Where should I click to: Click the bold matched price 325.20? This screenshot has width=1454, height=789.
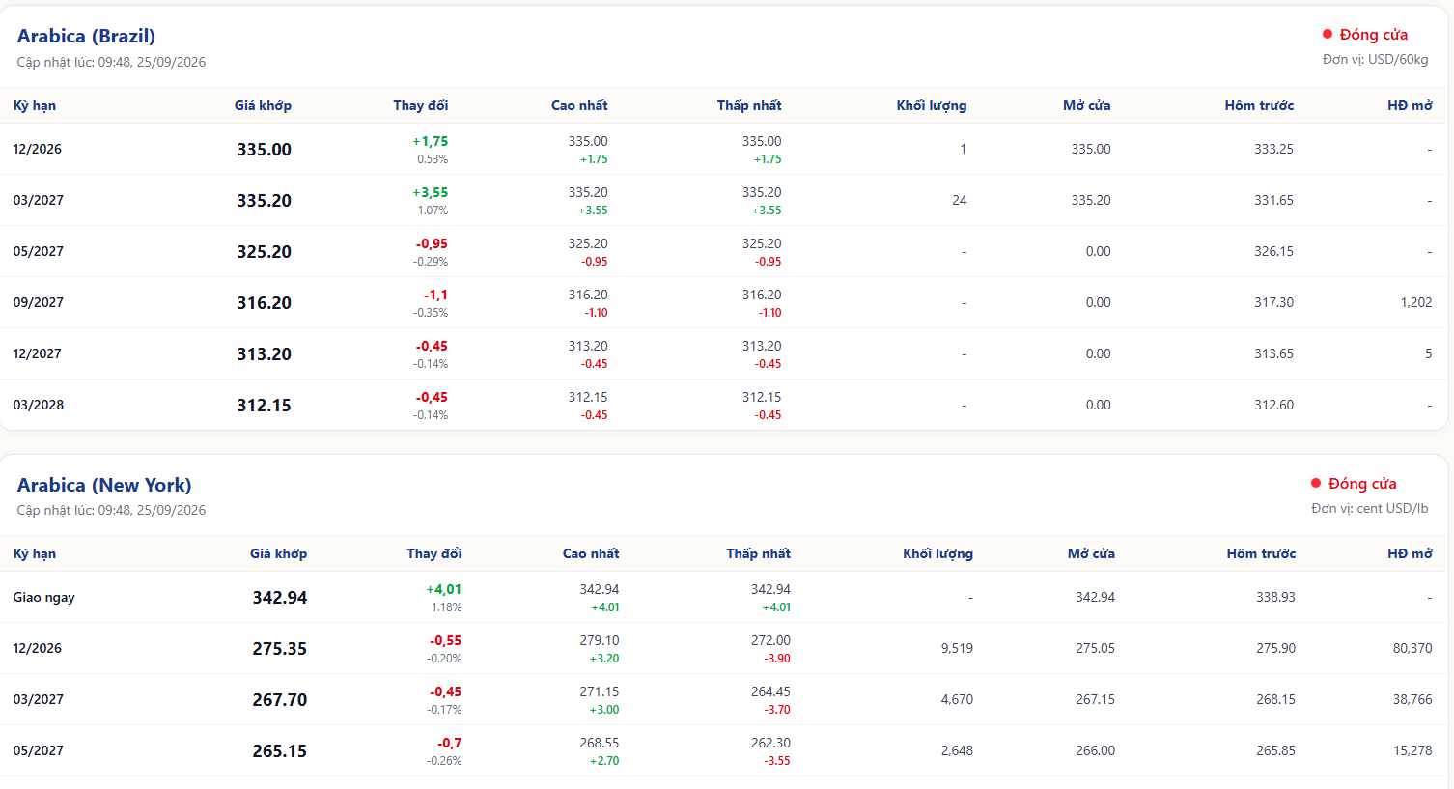[264, 252]
